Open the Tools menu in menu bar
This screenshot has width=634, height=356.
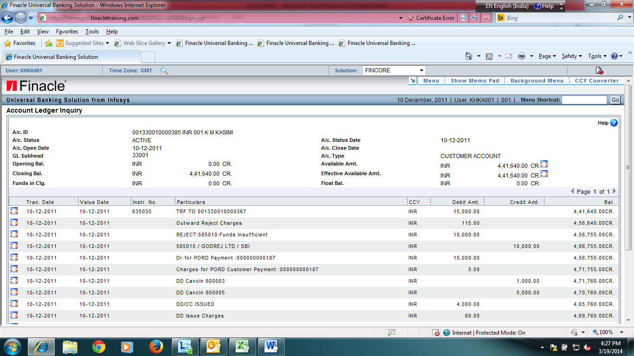coord(92,32)
